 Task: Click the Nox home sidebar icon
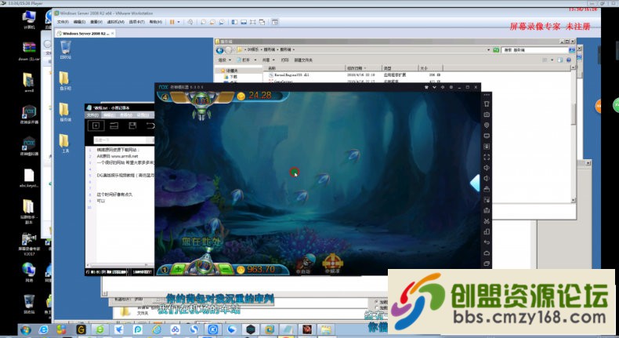[487, 253]
